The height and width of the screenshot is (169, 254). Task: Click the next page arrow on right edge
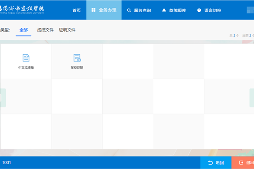coord(252,98)
